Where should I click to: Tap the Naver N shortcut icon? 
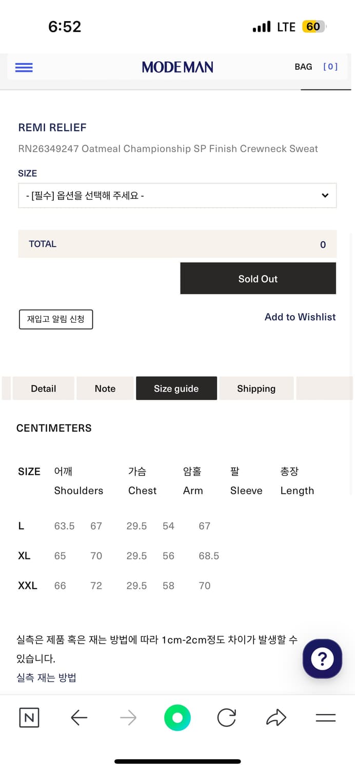(29, 718)
